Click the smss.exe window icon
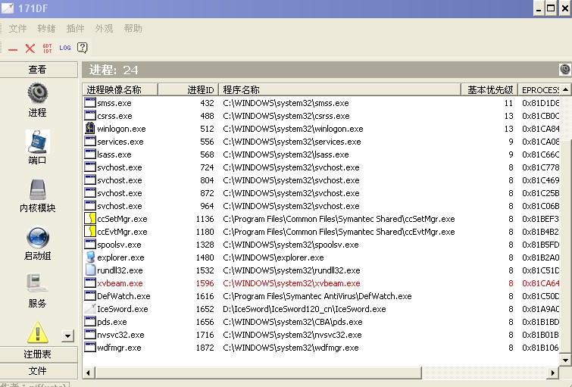 89,102
